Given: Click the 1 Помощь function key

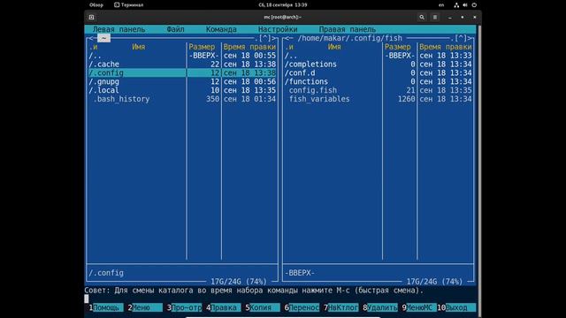Looking at the screenshot, I should [x=106, y=307].
